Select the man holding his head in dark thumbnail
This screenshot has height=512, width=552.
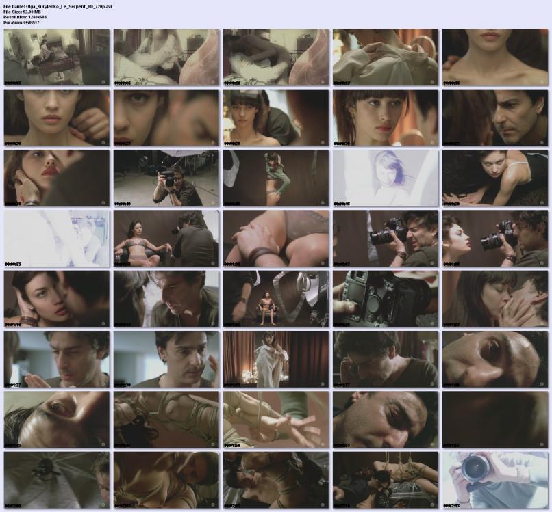click(386, 359)
